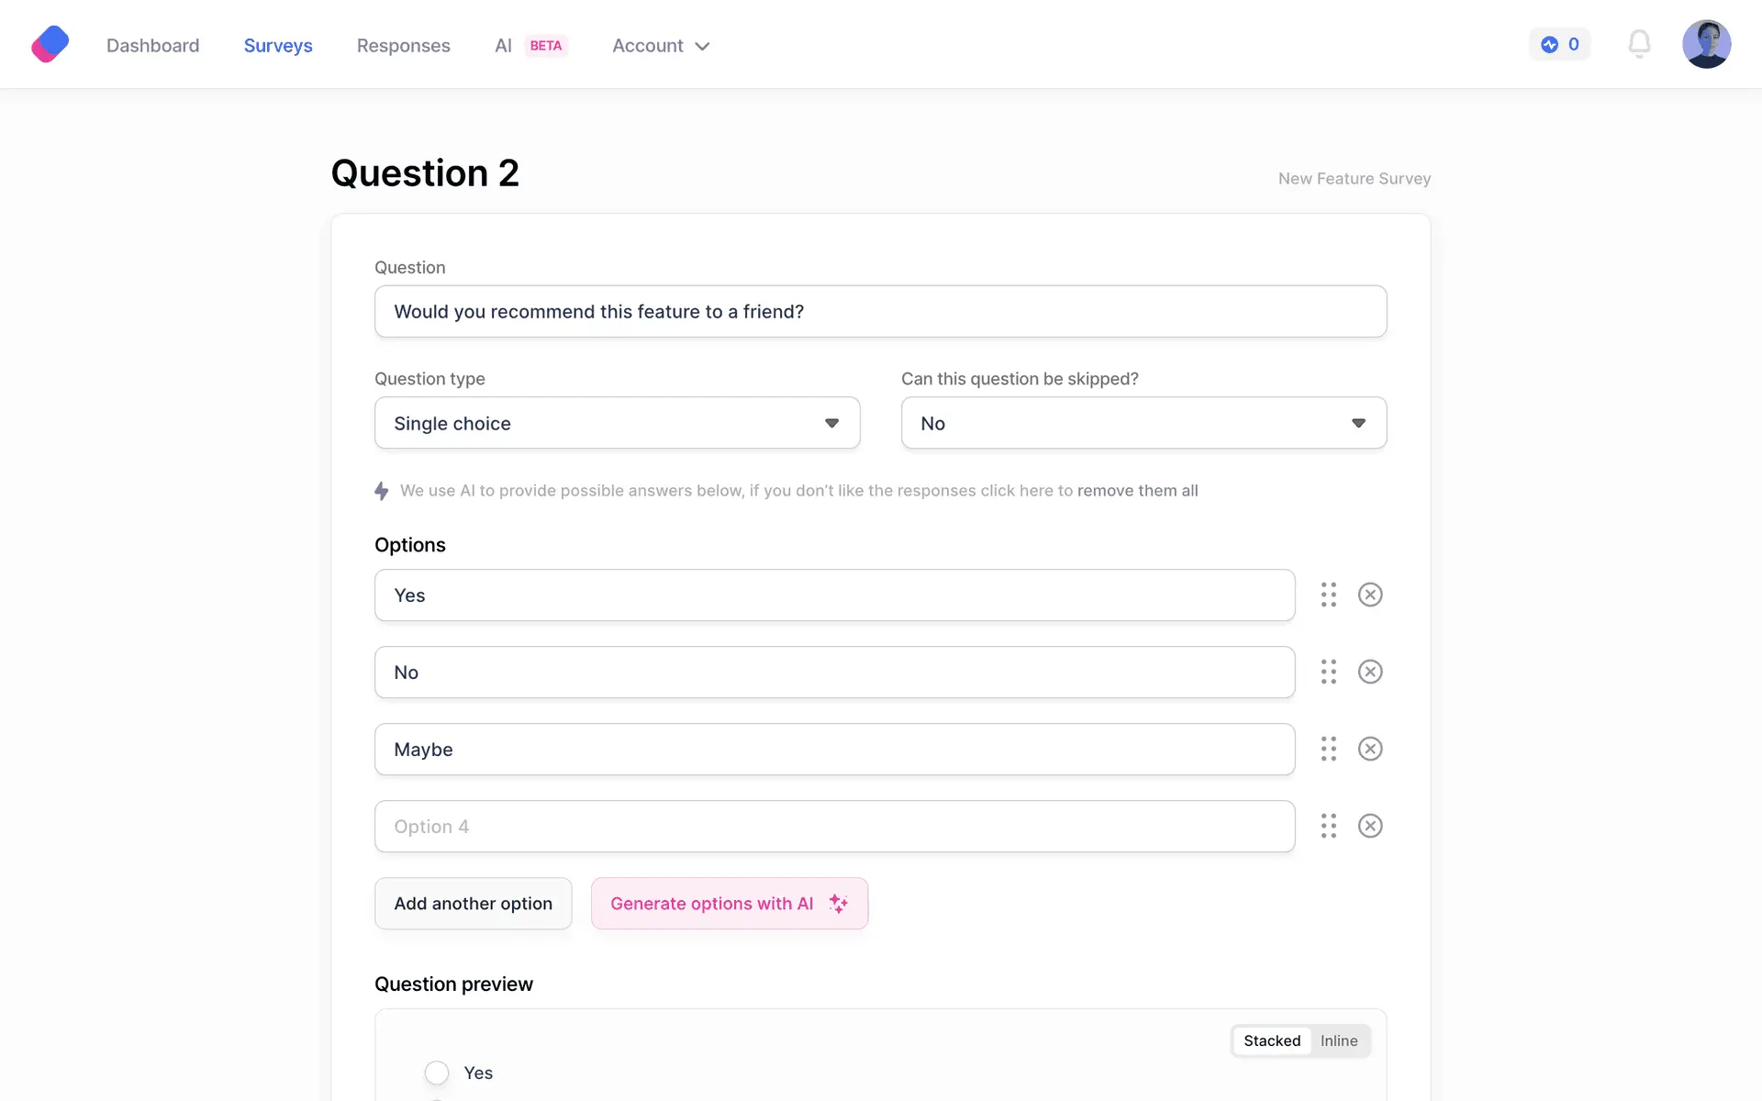This screenshot has height=1101, width=1762.
Task: Click Generate options with AI
Action: pos(729,904)
